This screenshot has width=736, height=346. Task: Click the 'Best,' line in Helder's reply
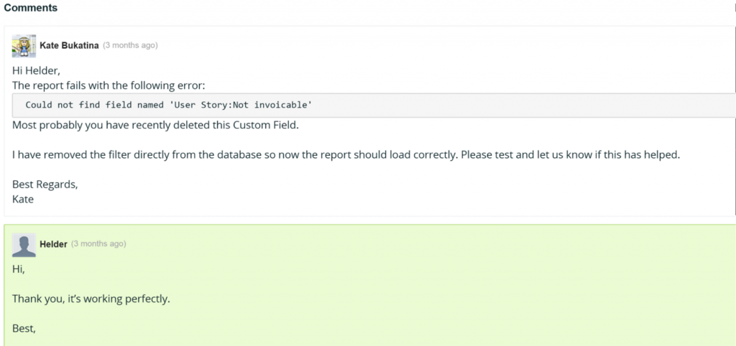click(x=24, y=329)
